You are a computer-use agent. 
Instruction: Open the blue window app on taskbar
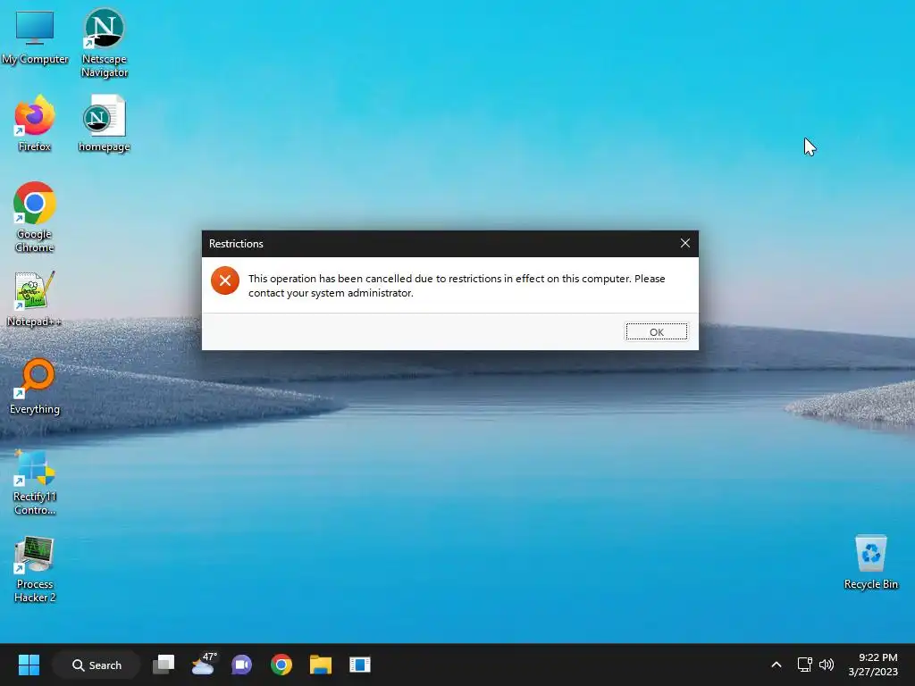[x=360, y=665]
